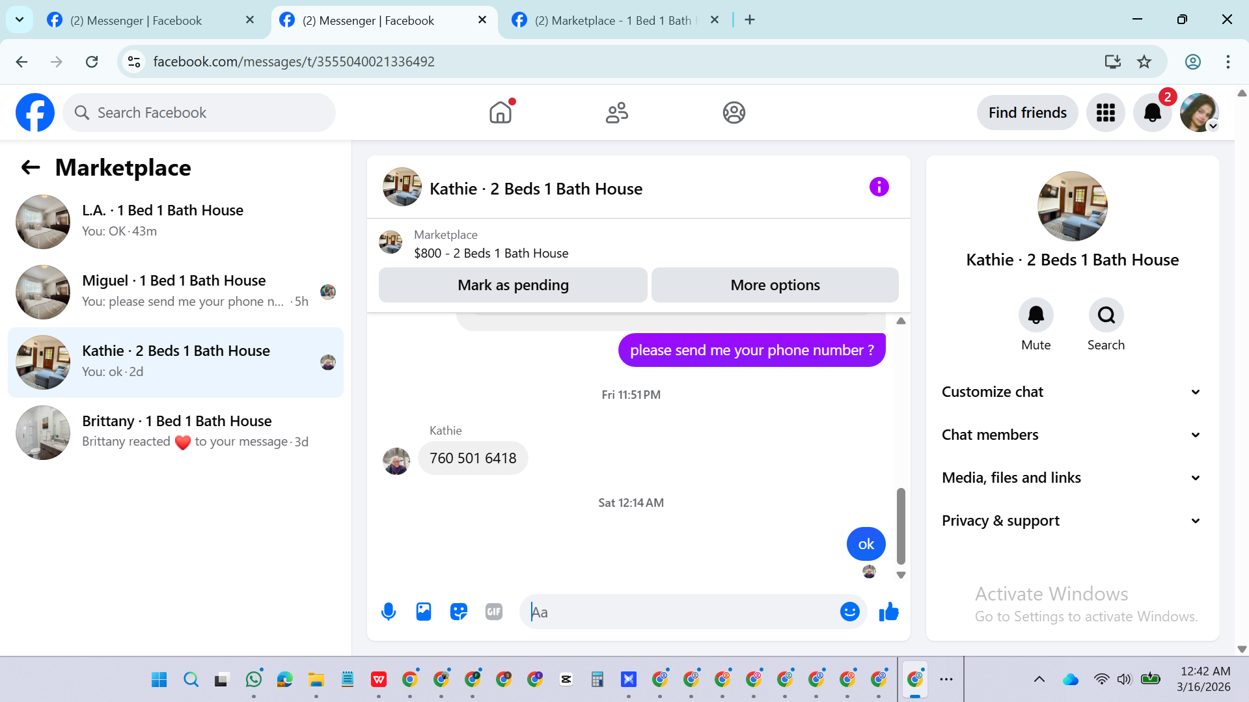Open the emoji picker

click(849, 612)
